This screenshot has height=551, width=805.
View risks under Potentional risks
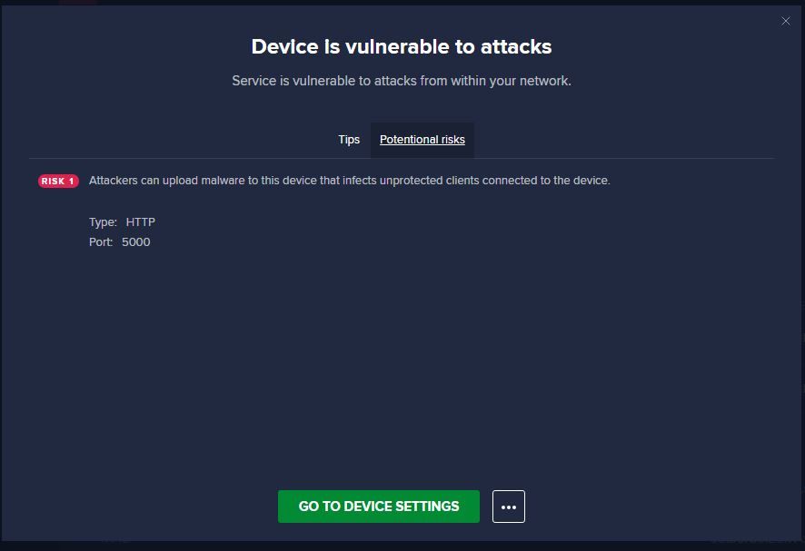(422, 140)
